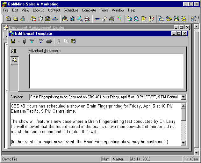Click inside the Attached documents list box

pos(106,71)
